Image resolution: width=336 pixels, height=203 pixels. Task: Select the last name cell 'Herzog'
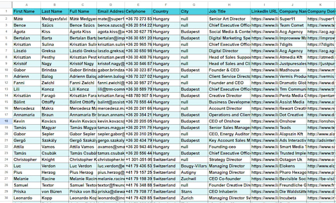coord(55,172)
